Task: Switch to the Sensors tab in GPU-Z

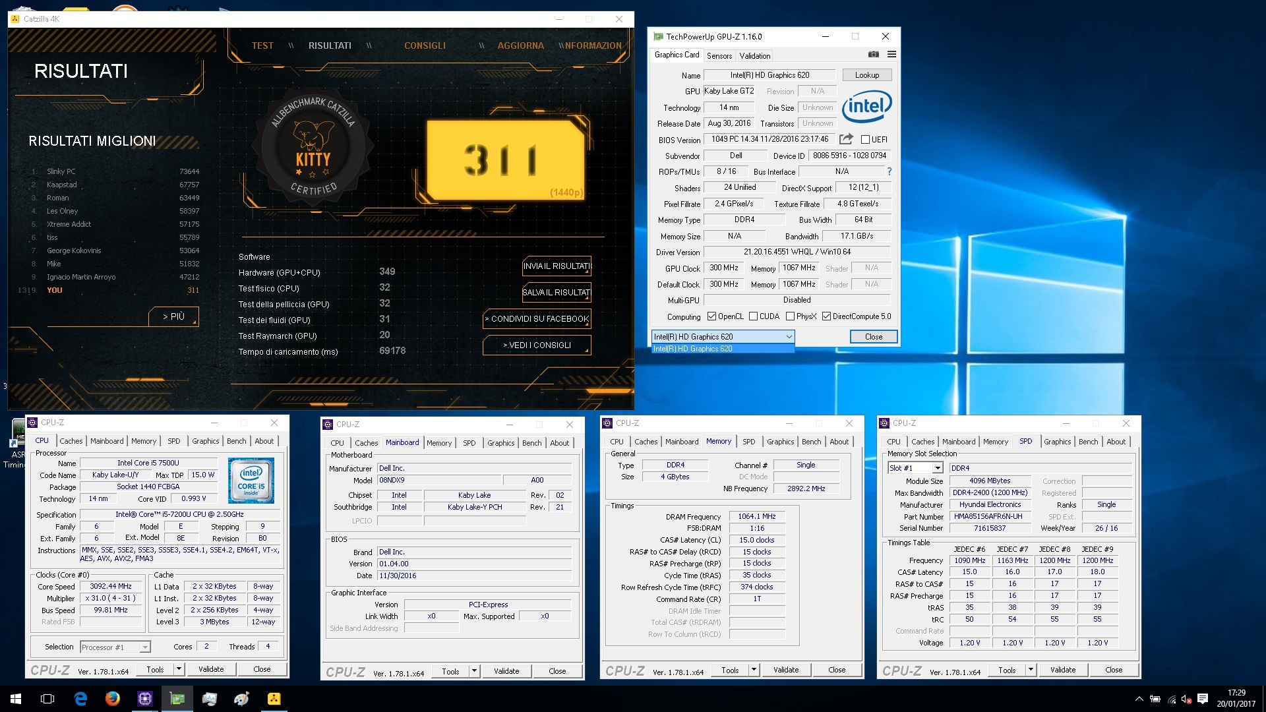Action: click(x=719, y=56)
